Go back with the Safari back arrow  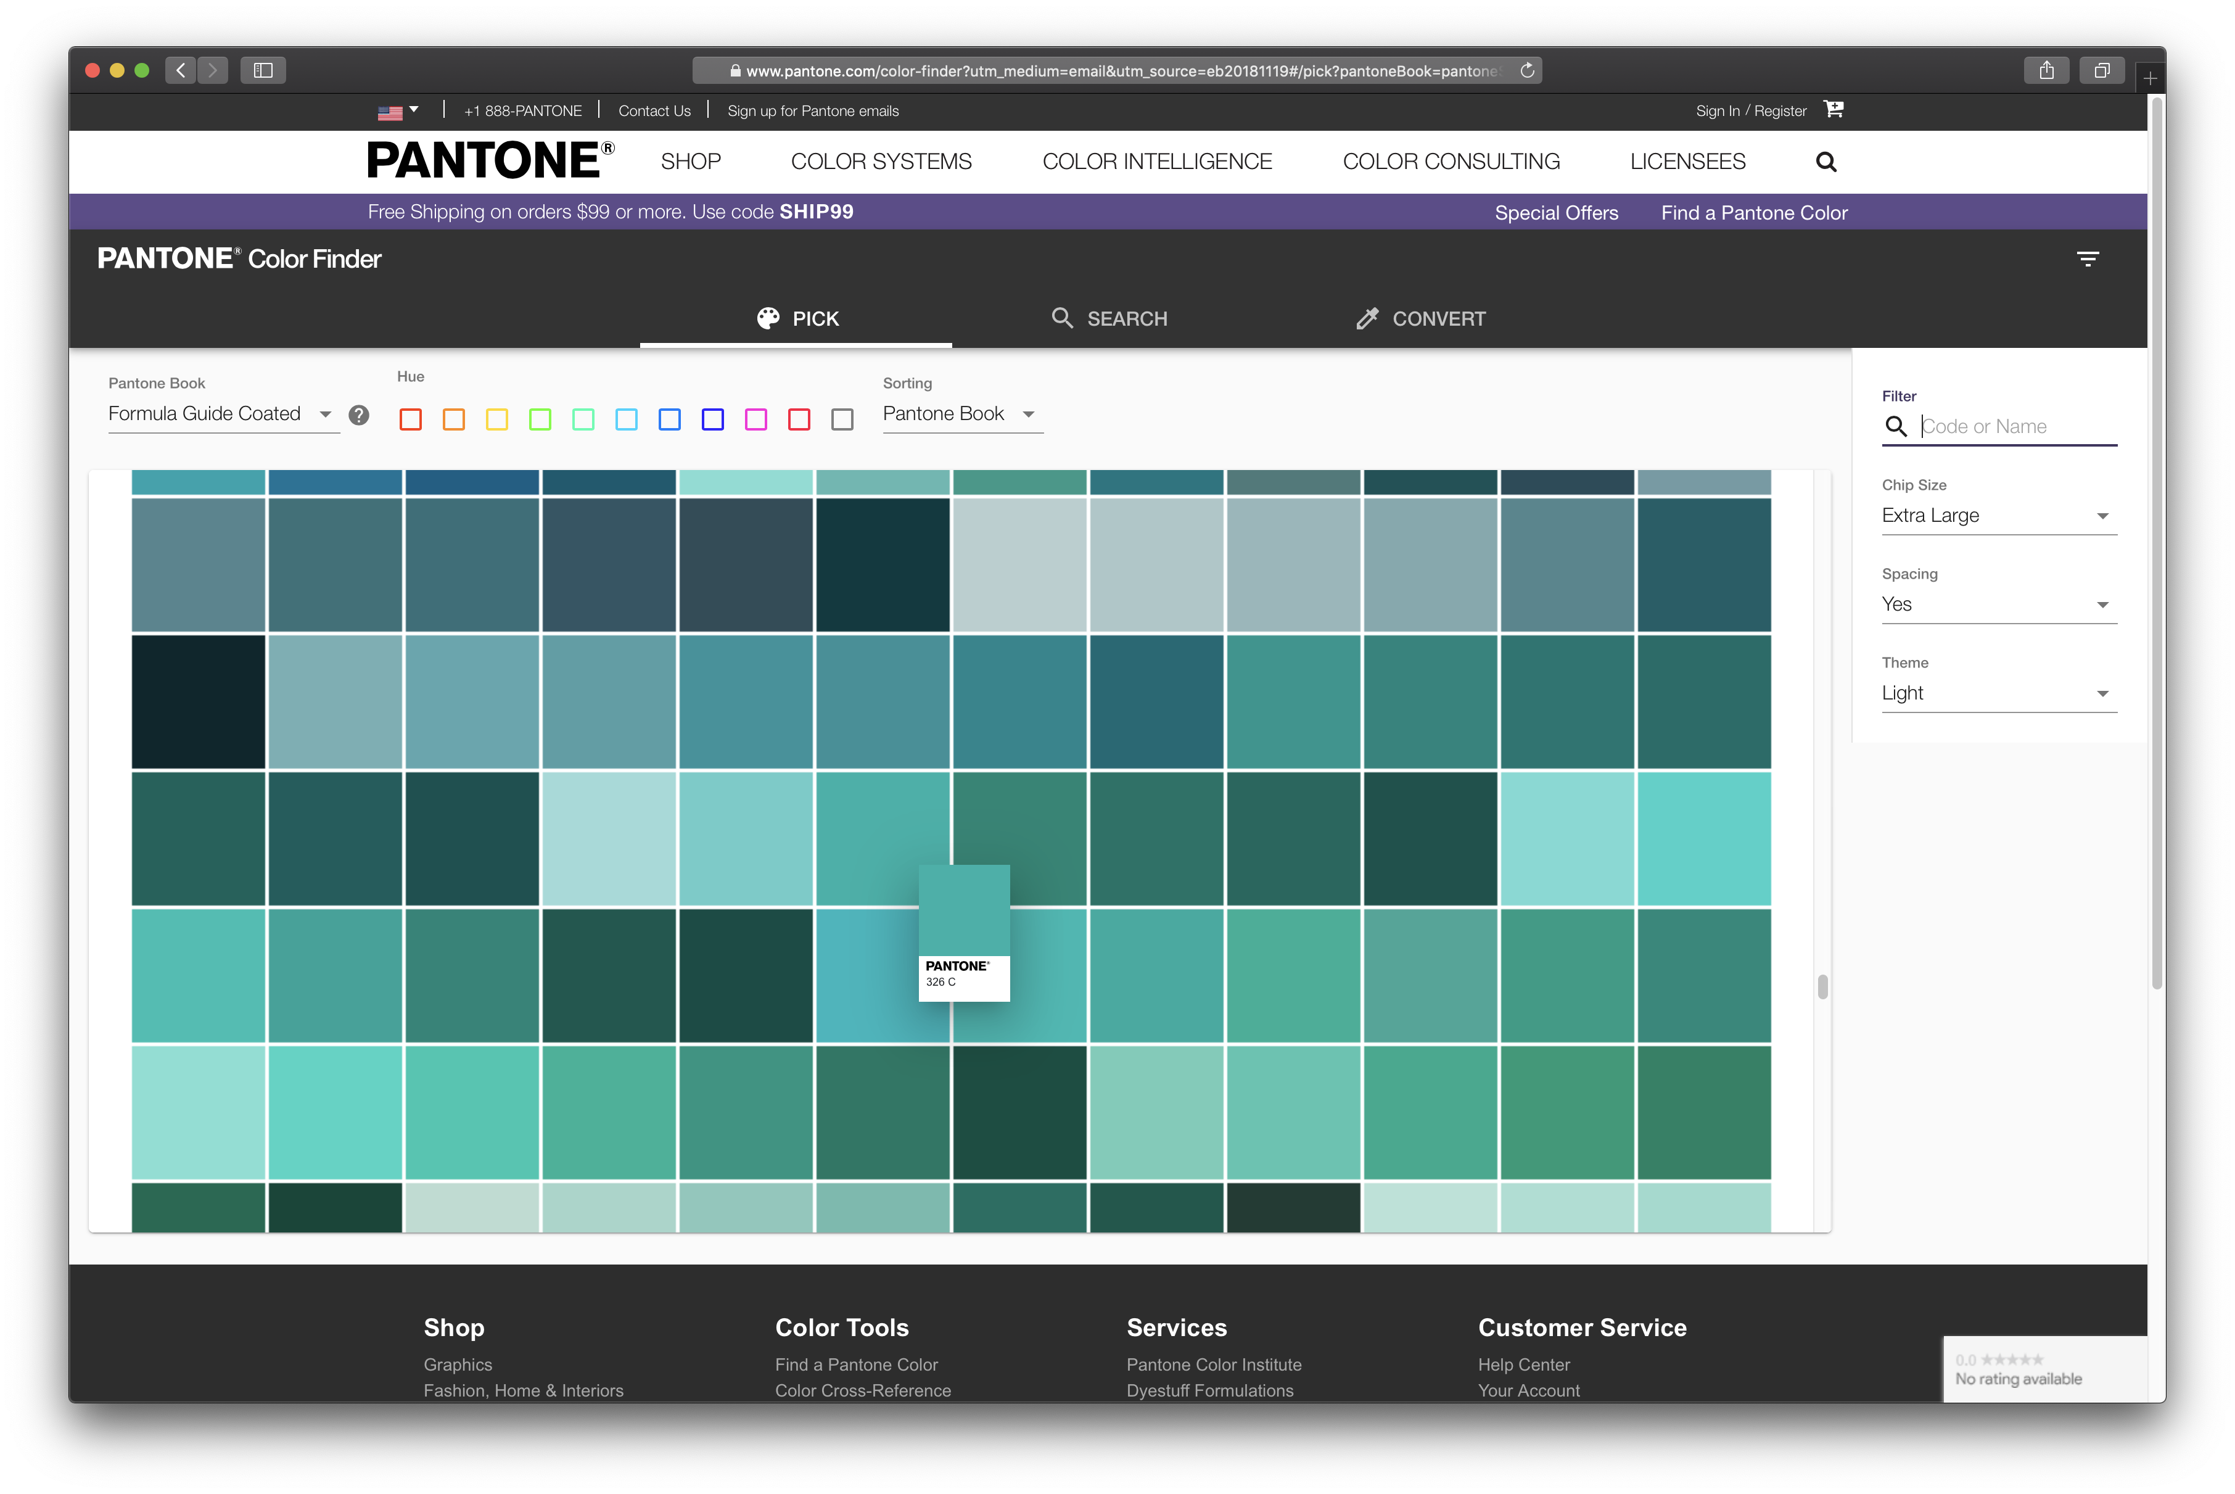(x=180, y=70)
